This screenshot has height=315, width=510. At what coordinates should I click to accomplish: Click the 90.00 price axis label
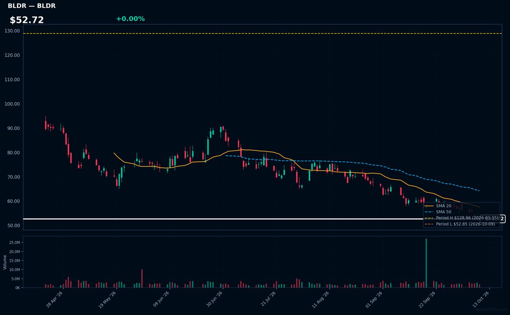14,128
